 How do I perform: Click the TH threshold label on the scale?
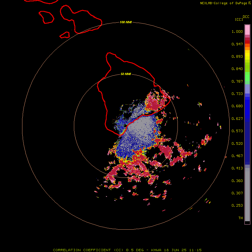(241, 218)
